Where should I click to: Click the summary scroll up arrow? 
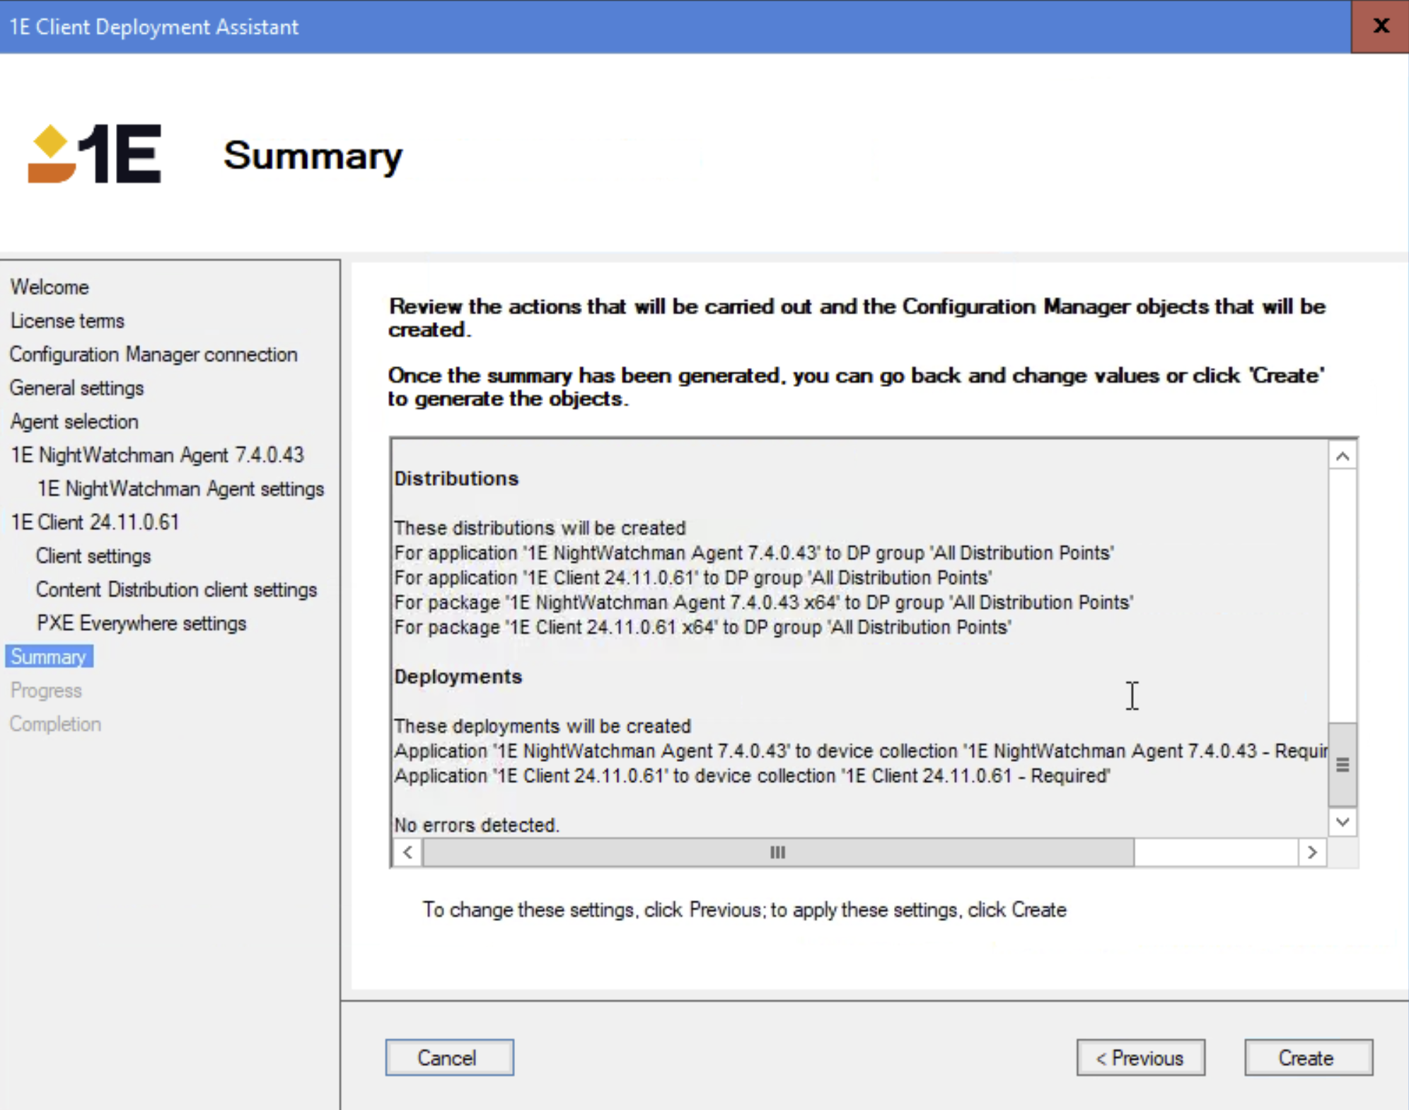1343,456
